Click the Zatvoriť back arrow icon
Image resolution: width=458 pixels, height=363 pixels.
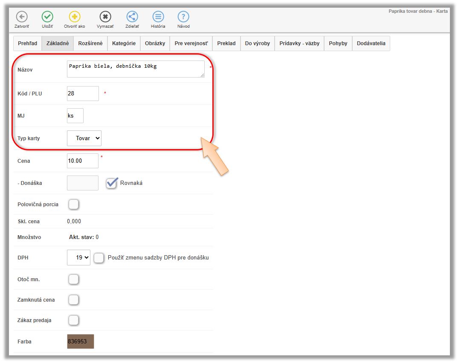pos(22,17)
